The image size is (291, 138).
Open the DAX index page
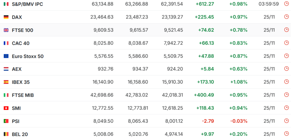[17, 17]
